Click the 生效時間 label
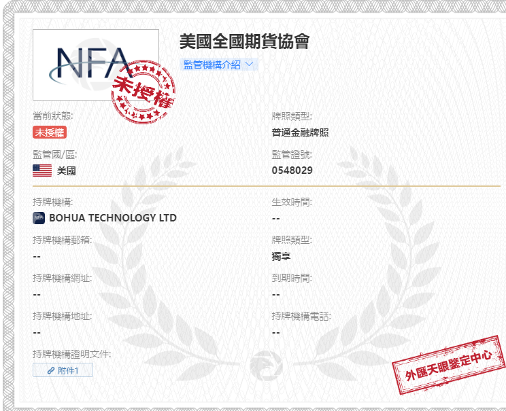 pyautogui.click(x=292, y=202)
